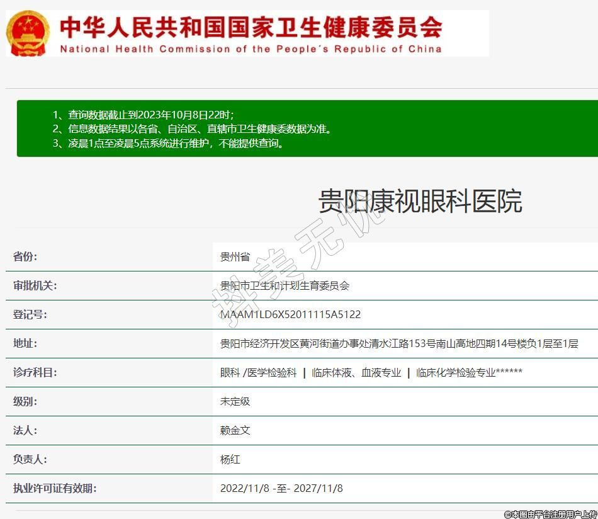Click the legal person name 赖金文
The height and width of the screenshot is (519, 598).
(x=235, y=431)
